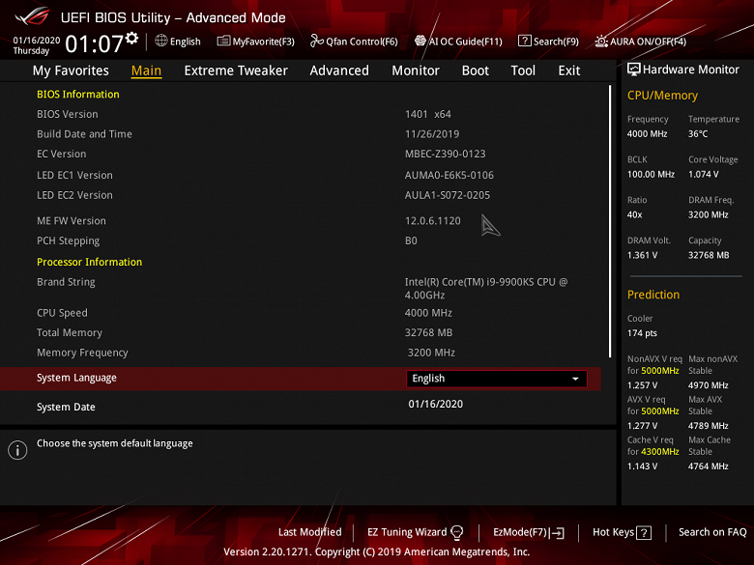Click the Processor Information heading
This screenshot has height=565, width=754.
[90, 262]
